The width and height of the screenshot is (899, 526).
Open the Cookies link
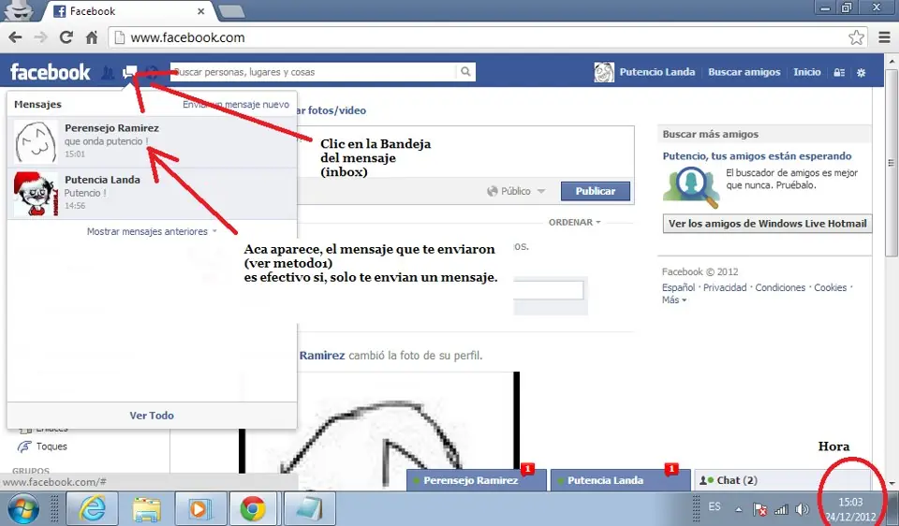tap(831, 287)
